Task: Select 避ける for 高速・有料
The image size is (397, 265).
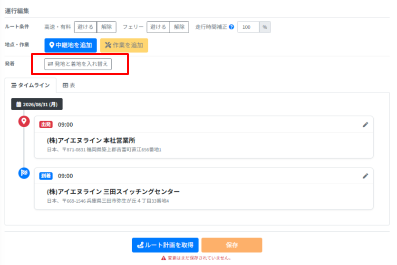Action: pyautogui.click(x=85, y=27)
